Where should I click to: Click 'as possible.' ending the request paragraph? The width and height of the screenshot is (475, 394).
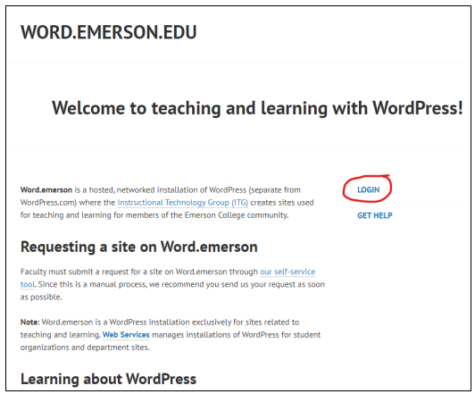coord(41,297)
